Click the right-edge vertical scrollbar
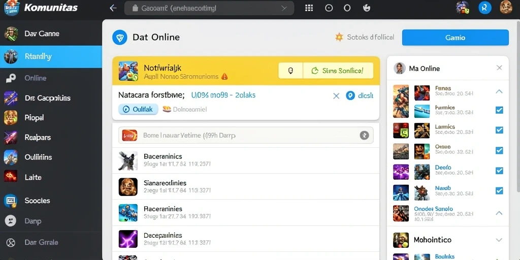520x260 pixels. pos(518,106)
